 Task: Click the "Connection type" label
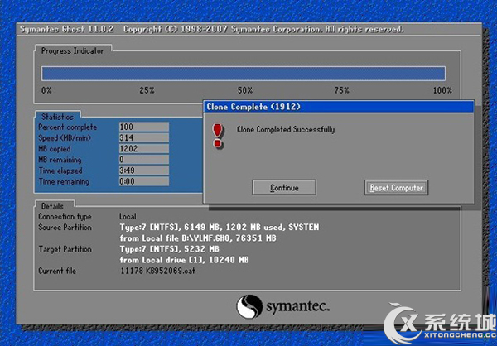65,216
